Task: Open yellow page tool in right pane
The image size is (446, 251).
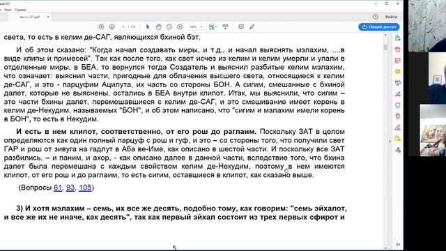Action: tap(398, 139)
